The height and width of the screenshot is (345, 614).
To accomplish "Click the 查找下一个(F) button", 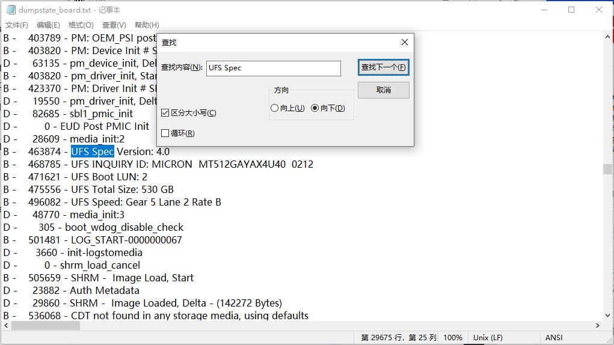I will click(383, 67).
